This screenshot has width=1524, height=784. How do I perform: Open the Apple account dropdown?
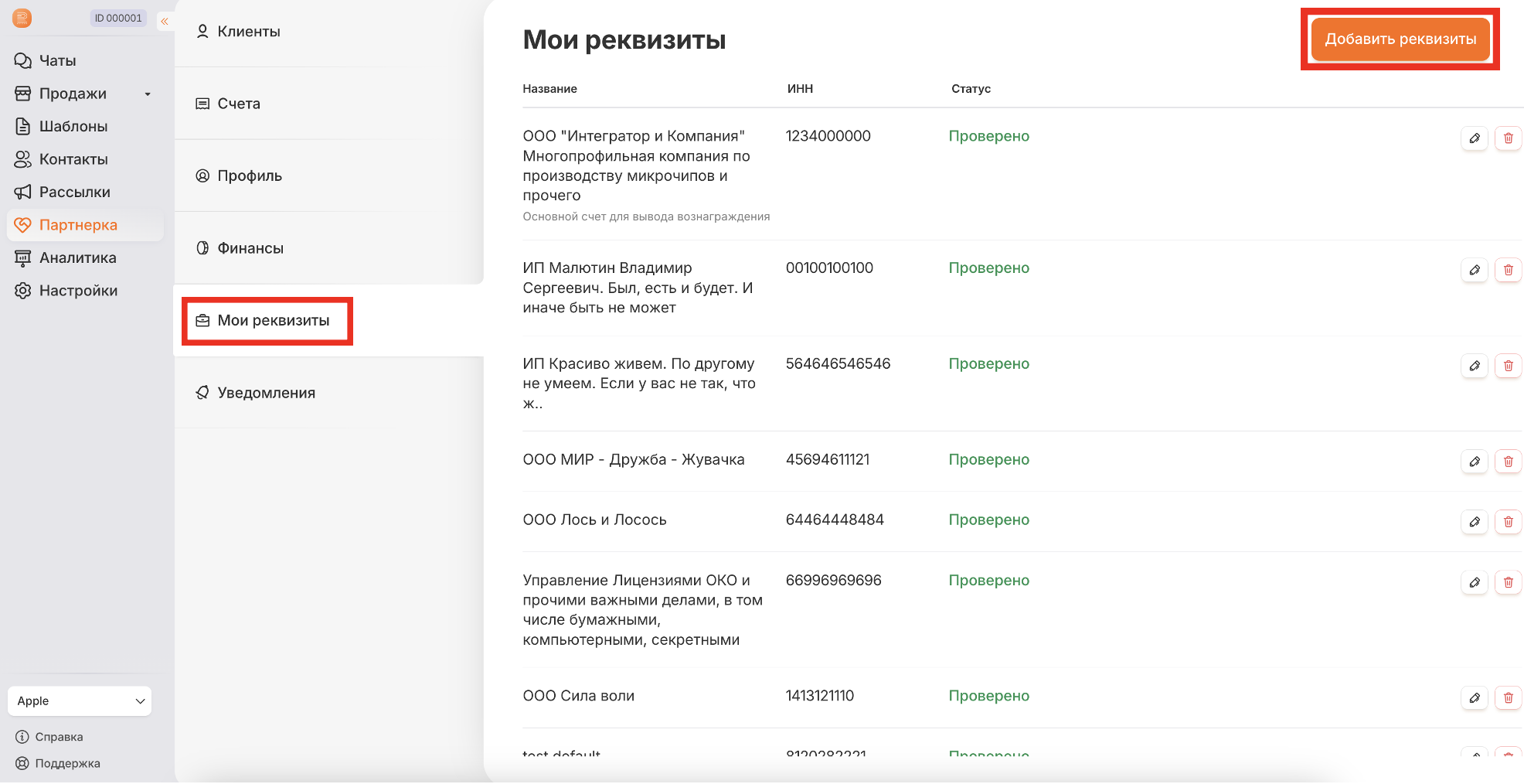tap(80, 700)
